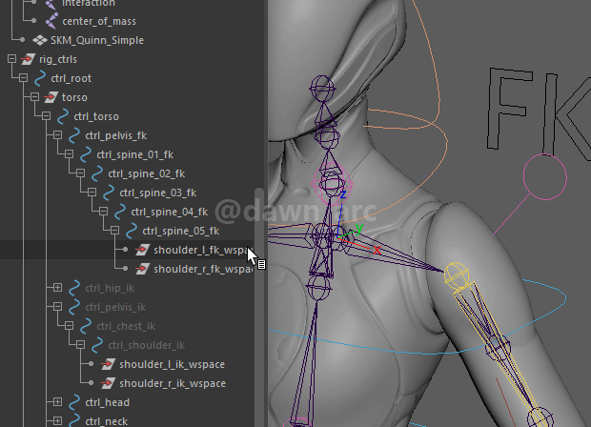
Task: Collapse ctrl_pelvis_fk hierarchy
Action: pyautogui.click(x=57, y=135)
